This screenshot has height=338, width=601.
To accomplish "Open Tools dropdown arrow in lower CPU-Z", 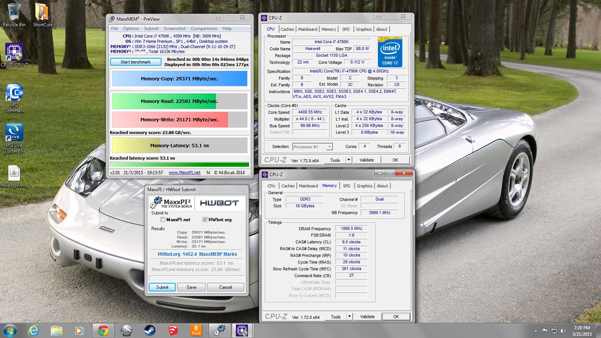I will 349,317.
